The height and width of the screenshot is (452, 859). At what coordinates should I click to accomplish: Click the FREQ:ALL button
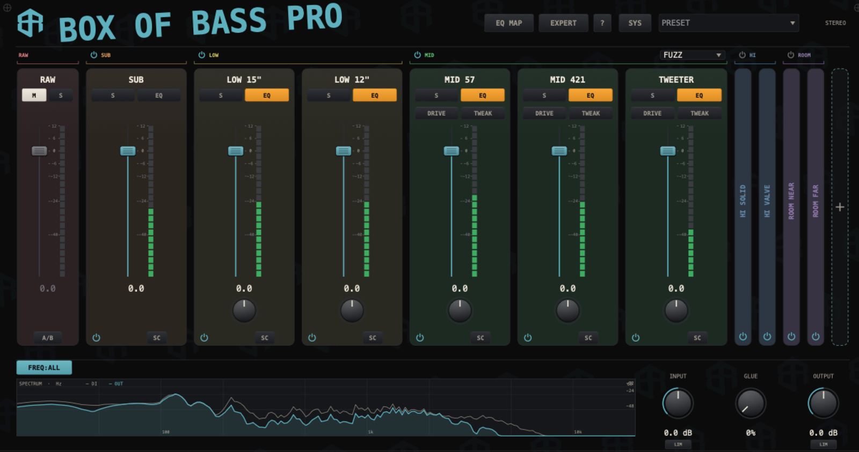point(44,367)
